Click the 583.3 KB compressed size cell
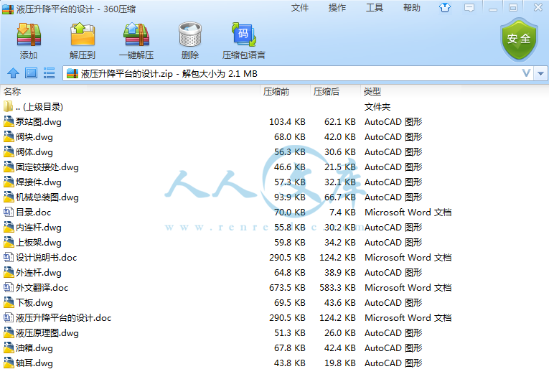Viewport: 549px width, 392px height. pos(337,288)
